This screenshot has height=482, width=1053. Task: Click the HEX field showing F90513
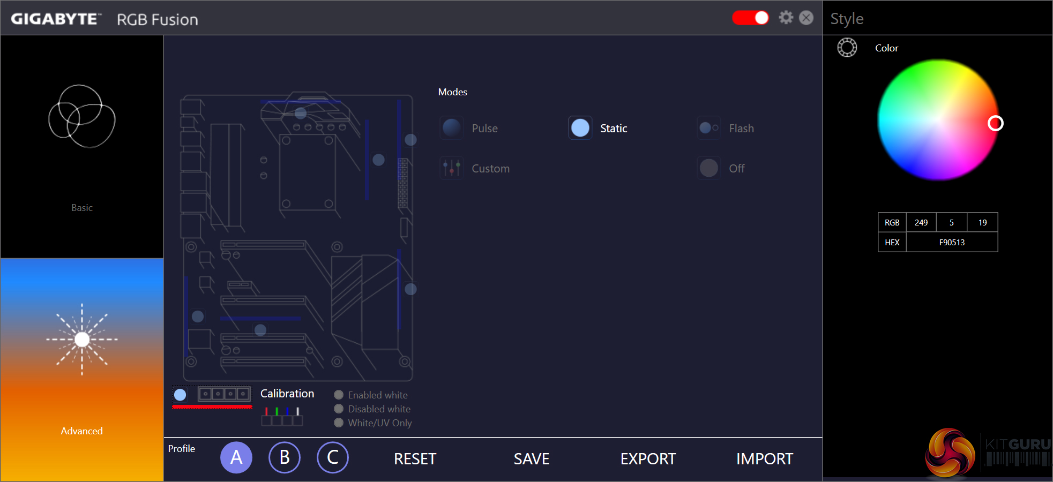(x=952, y=242)
